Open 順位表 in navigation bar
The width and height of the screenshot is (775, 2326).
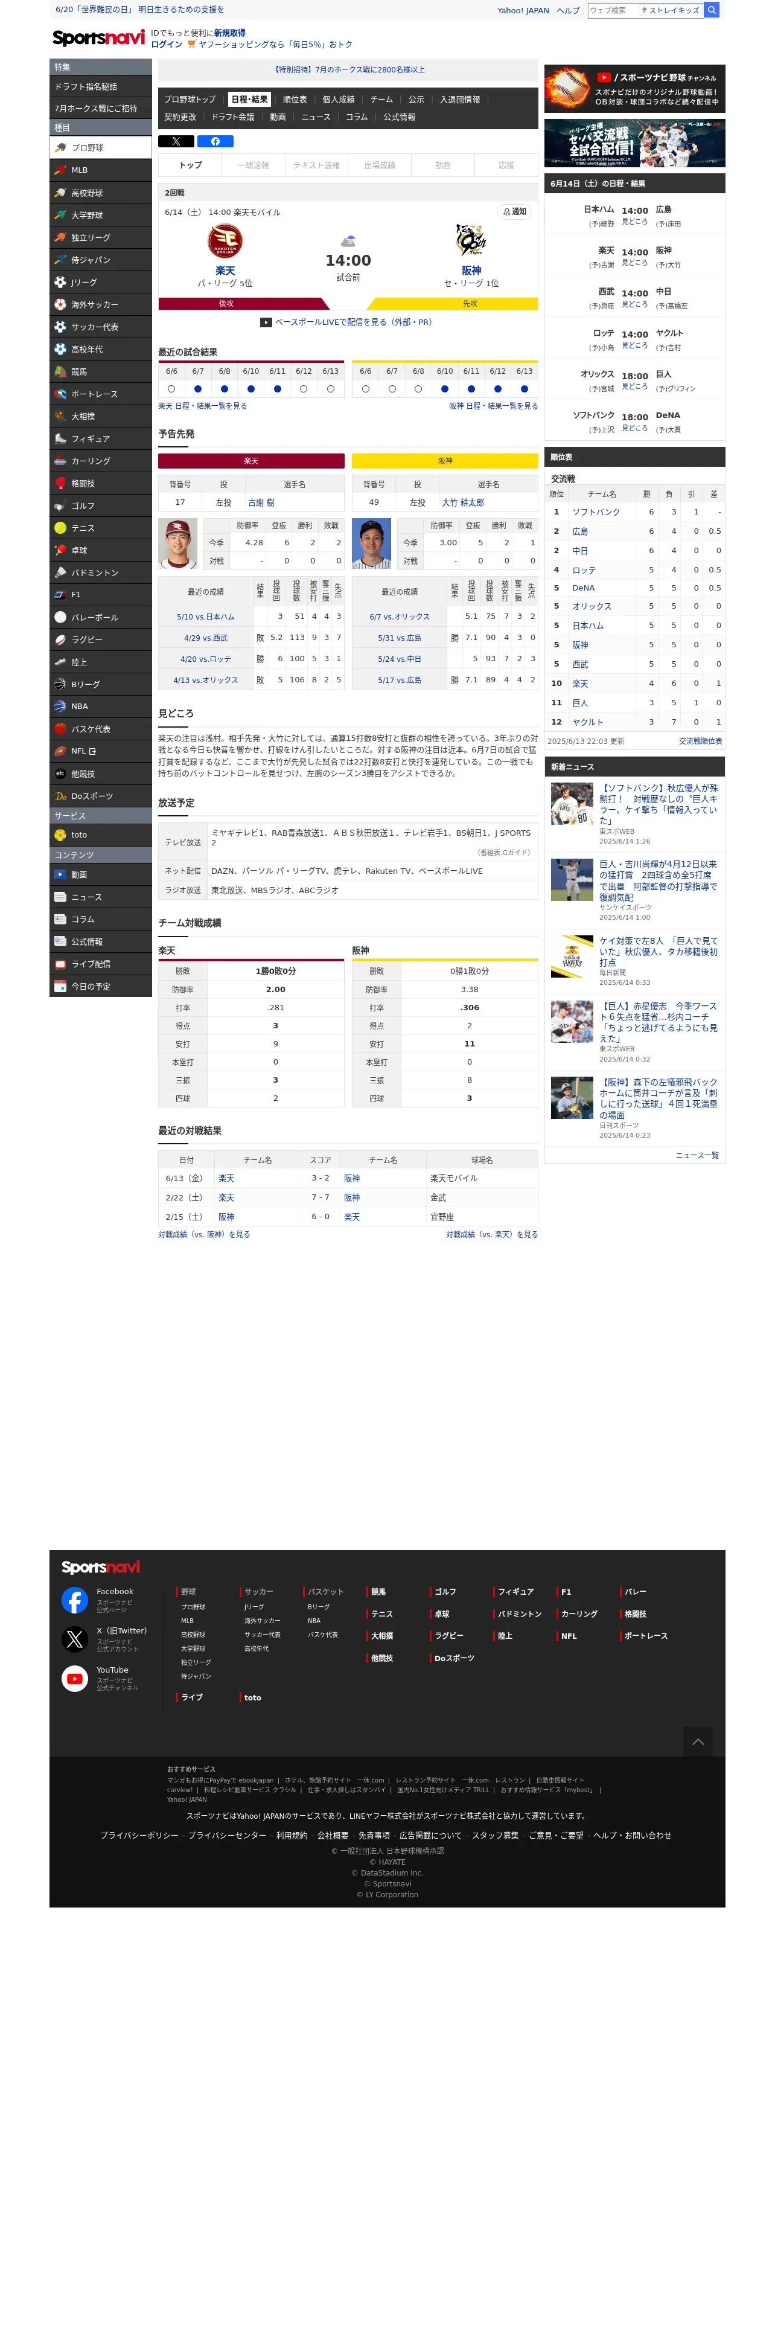(x=295, y=99)
